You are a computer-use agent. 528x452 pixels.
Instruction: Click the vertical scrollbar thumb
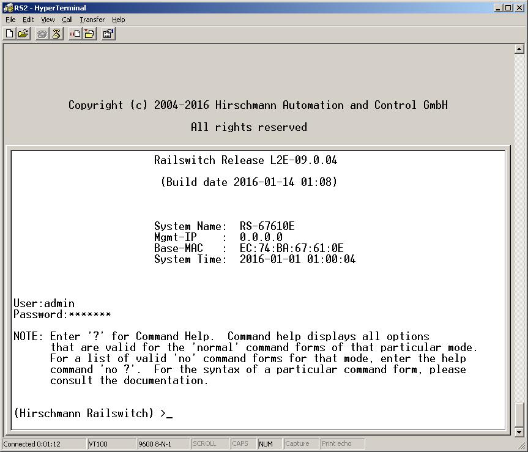click(x=519, y=415)
